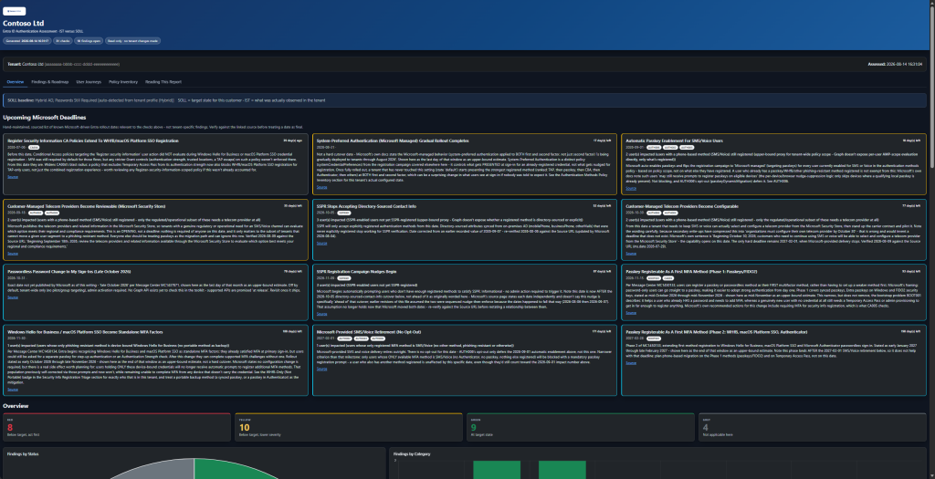Click the logo badge above Contoso Ltd
Image resolution: width=935 pixels, height=479 pixels.
15,11
